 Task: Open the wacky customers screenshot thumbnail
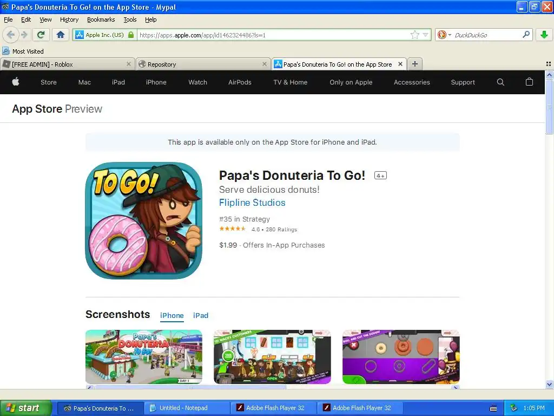pyautogui.click(x=272, y=357)
